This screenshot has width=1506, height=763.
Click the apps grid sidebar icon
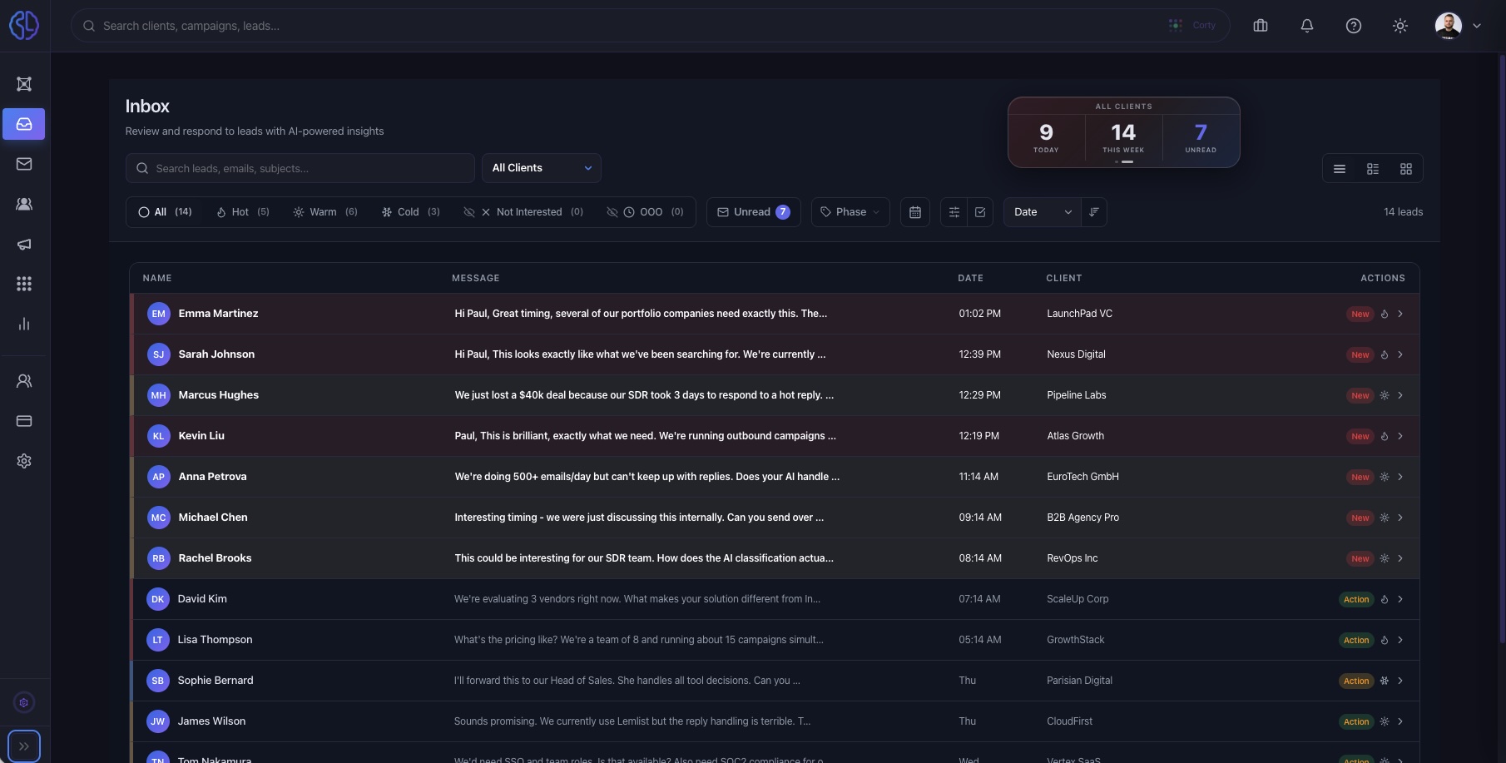(24, 284)
